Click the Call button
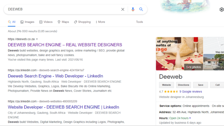This screenshot has height=126, width=224. click(x=217, y=85)
